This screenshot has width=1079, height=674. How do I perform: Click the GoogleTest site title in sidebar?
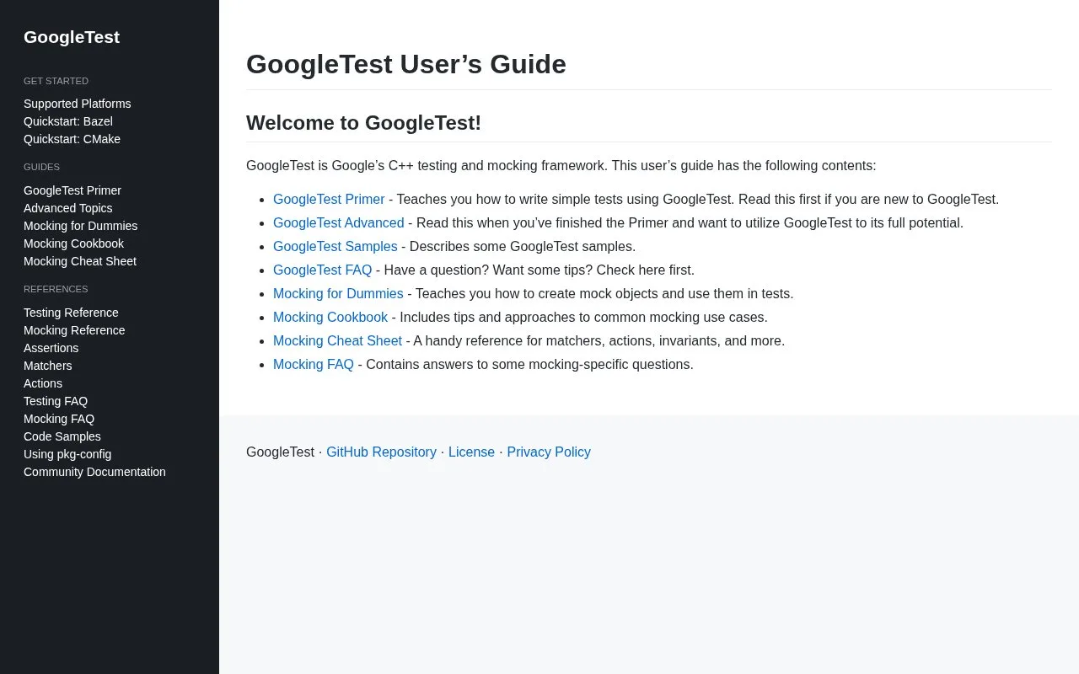[72, 37]
